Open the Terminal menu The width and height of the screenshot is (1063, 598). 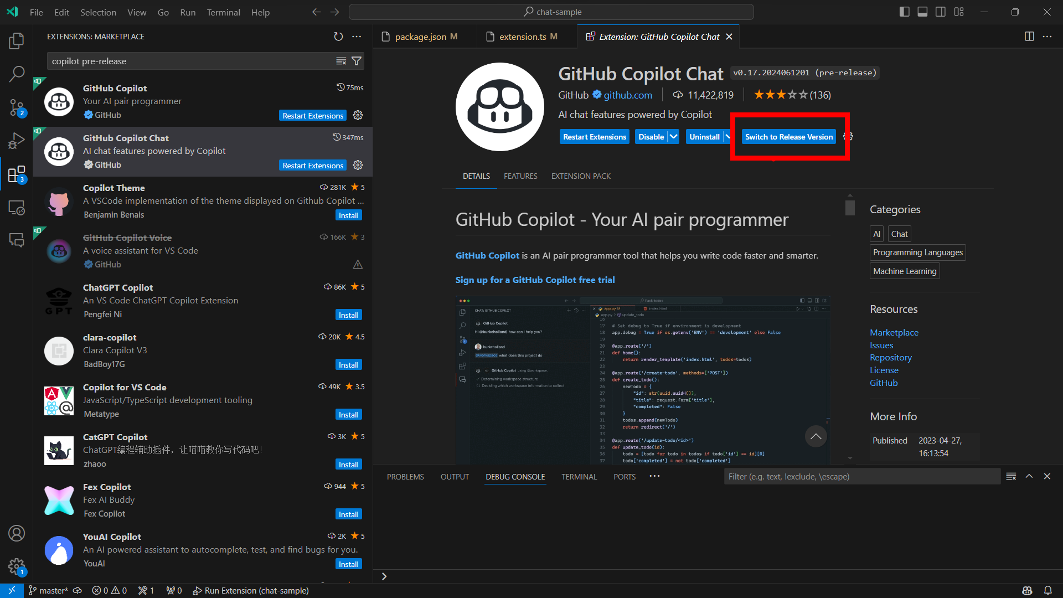pyautogui.click(x=223, y=12)
